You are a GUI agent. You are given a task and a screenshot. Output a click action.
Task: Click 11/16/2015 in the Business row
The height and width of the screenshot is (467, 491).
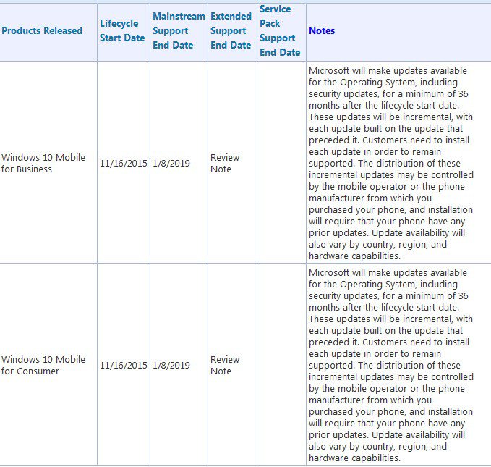[x=123, y=163]
